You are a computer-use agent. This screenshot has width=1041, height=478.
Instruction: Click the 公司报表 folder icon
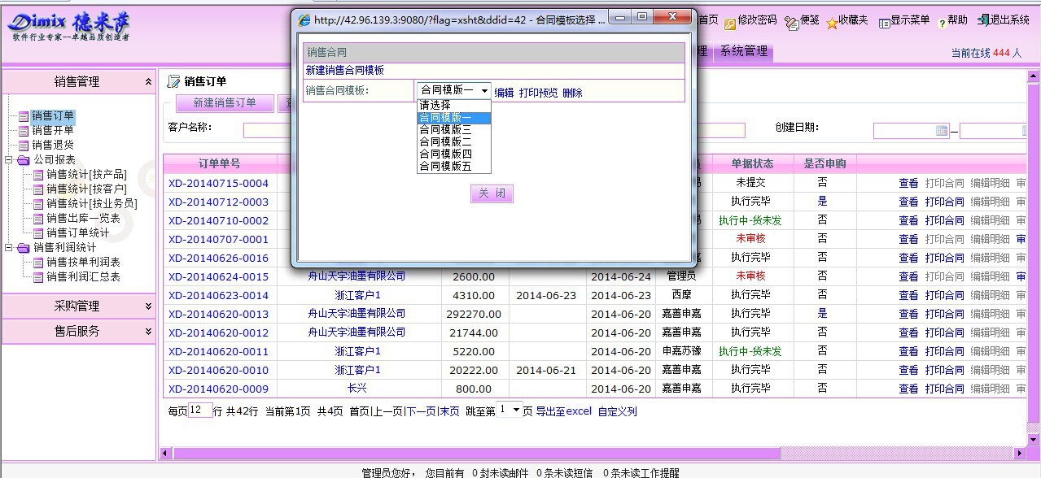(23, 160)
